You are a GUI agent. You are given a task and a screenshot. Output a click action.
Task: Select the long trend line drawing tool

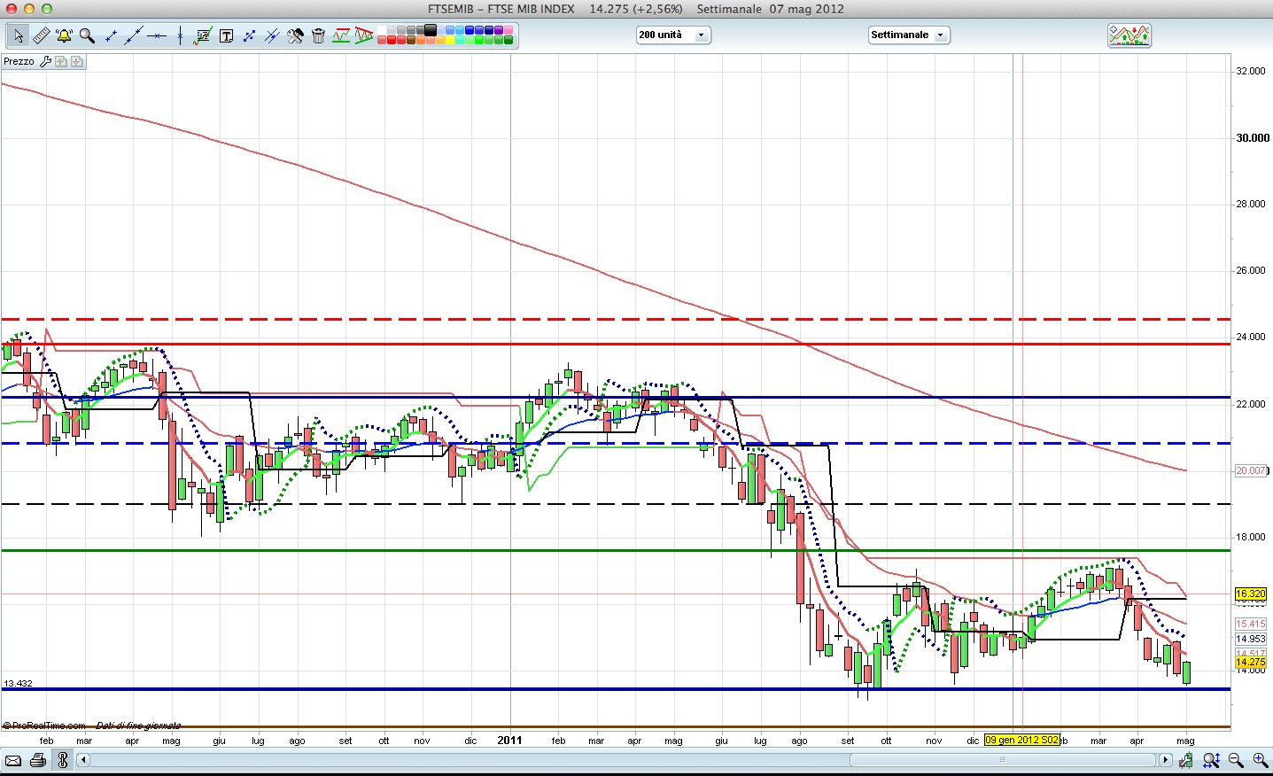coord(134,35)
